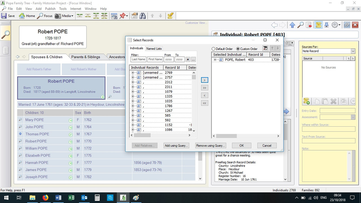Screen dimensions: 361x203
Task: Click the Last Name filter field
Action: [138, 59]
